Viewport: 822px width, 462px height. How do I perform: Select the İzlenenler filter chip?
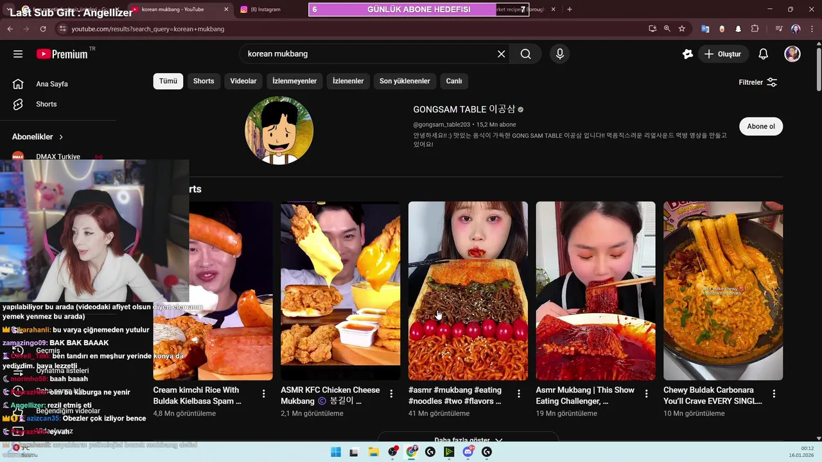coord(348,81)
